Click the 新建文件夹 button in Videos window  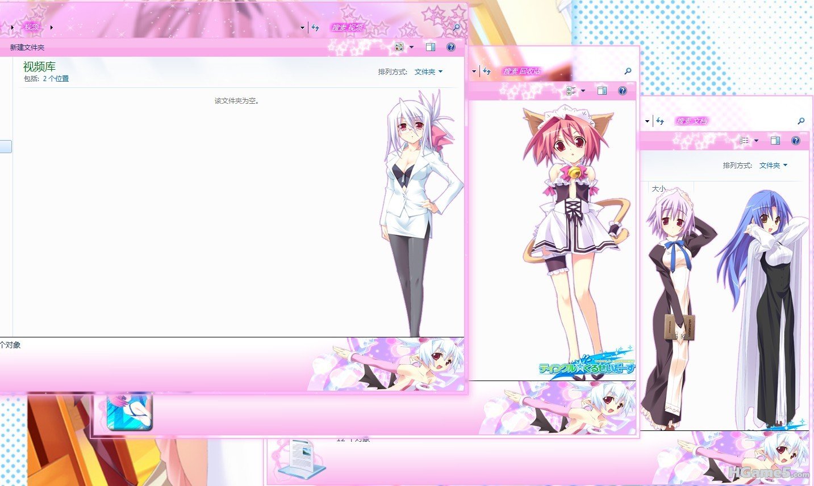click(27, 48)
